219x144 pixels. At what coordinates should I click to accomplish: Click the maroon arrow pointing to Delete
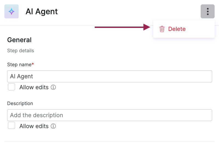click(122, 27)
